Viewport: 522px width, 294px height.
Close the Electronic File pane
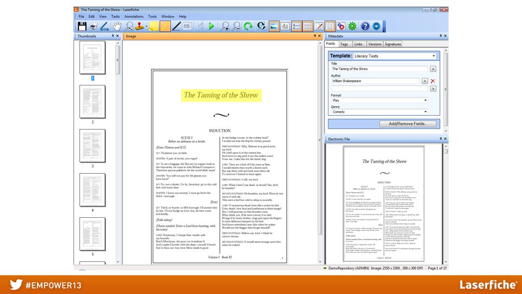[x=445, y=139]
